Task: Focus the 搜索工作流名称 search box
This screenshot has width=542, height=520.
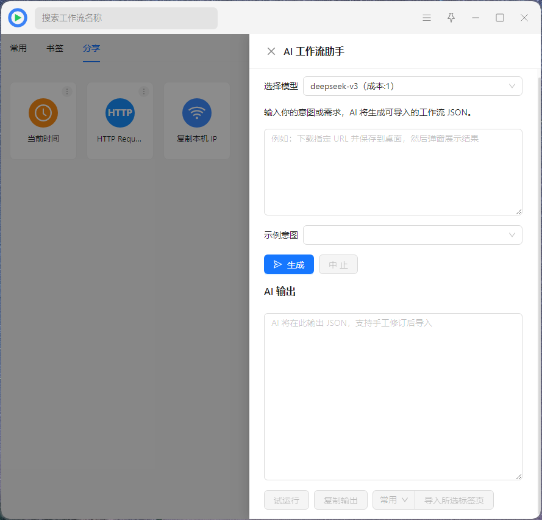Action: (x=126, y=18)
